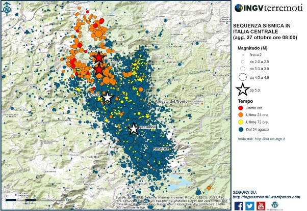
Task: Click the 'da 5.0' legend label
Action: [254, 90]
